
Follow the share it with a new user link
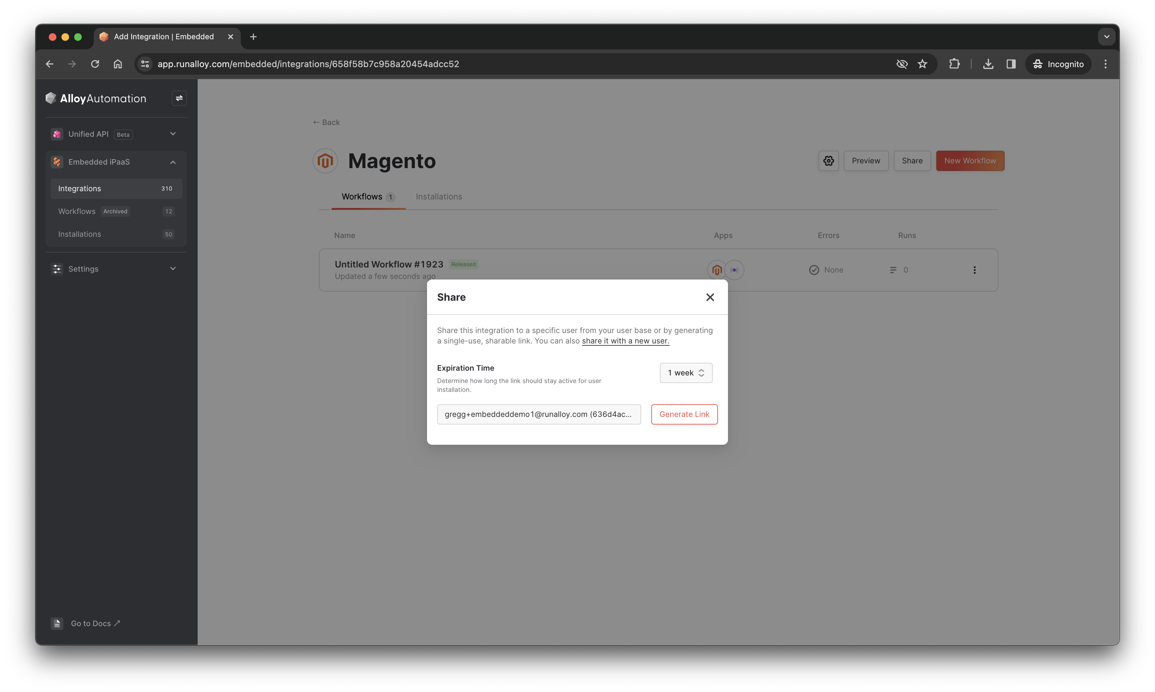click(625, 341)
